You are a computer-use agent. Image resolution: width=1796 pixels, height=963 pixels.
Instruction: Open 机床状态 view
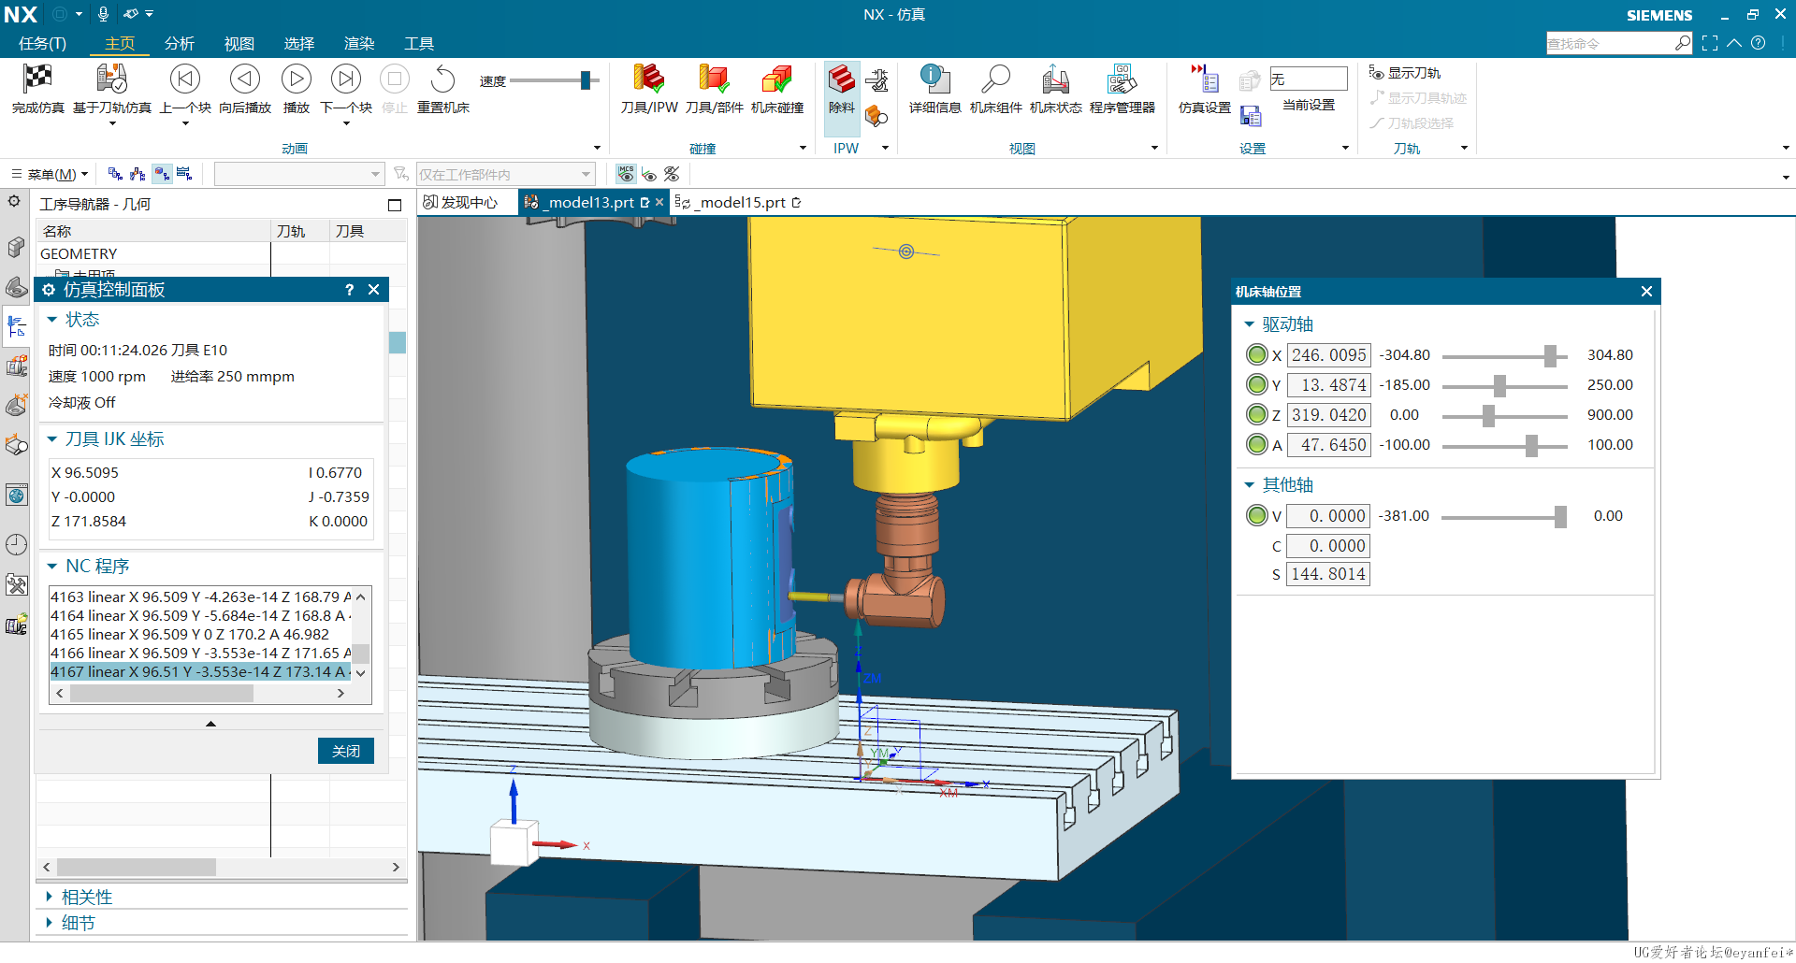coord(1055,90)
